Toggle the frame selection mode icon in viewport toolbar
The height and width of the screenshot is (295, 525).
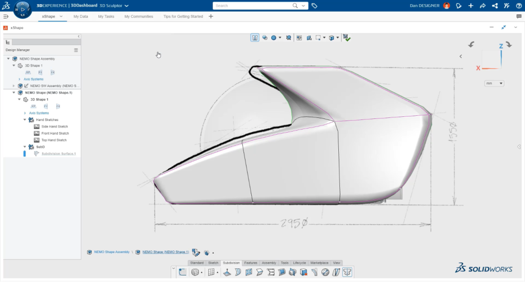(318, 37)
